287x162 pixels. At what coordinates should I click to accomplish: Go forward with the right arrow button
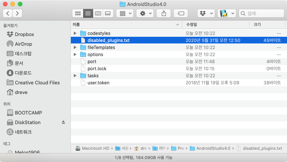click(x=17, y=13)
